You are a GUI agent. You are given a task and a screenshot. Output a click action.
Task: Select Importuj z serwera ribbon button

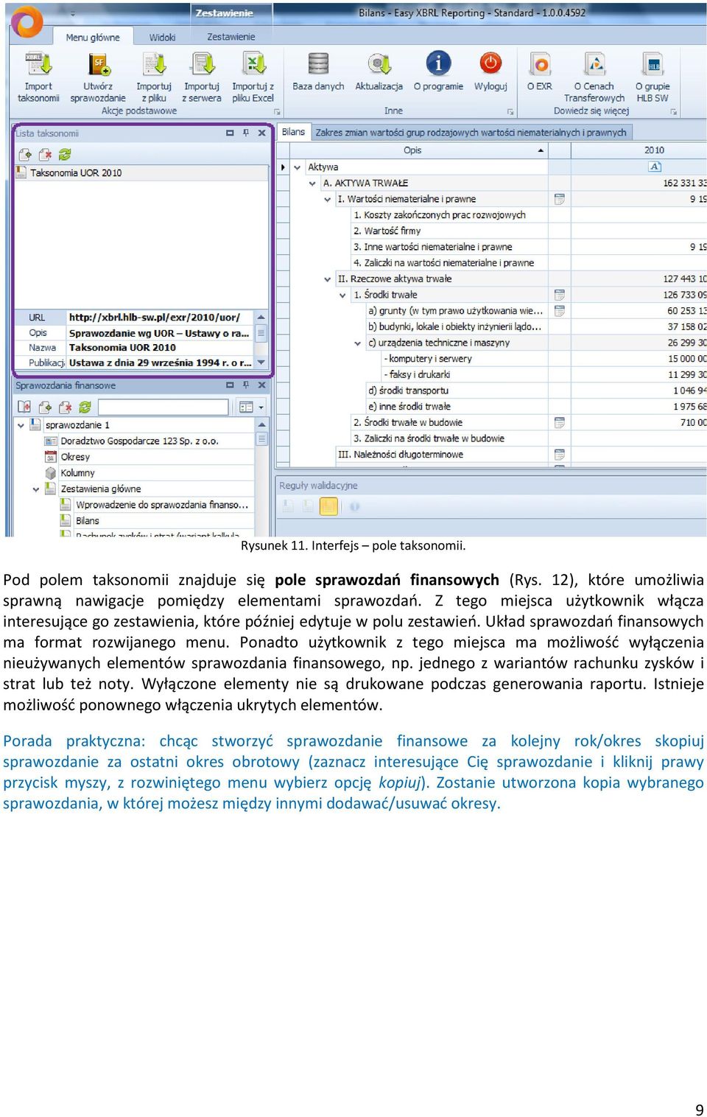point(202,77)
